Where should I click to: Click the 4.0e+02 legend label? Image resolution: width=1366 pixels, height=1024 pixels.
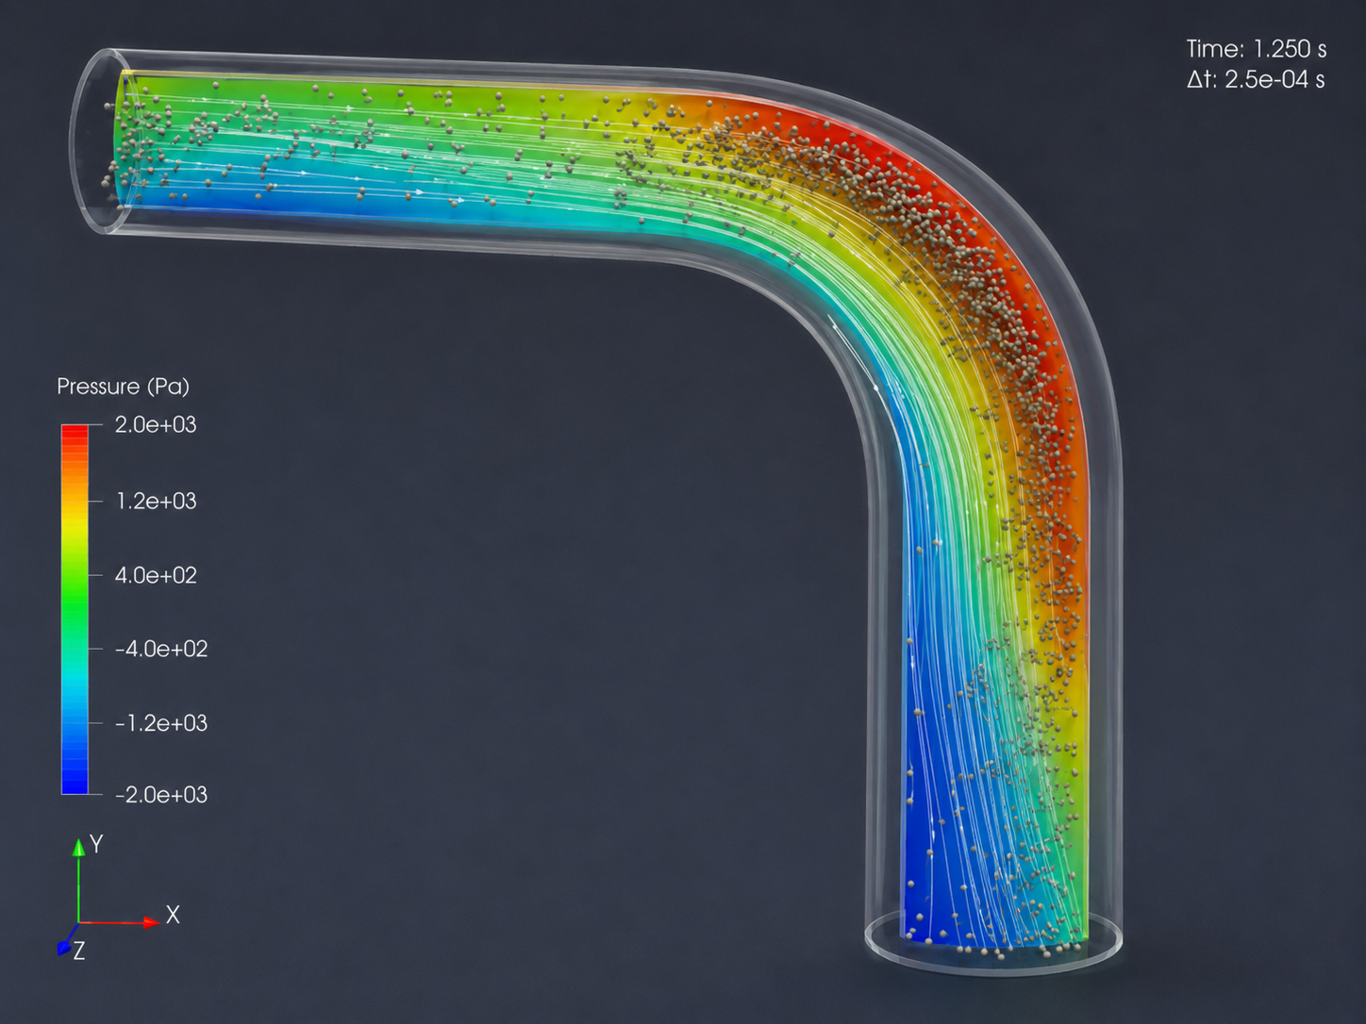[156, 575]
